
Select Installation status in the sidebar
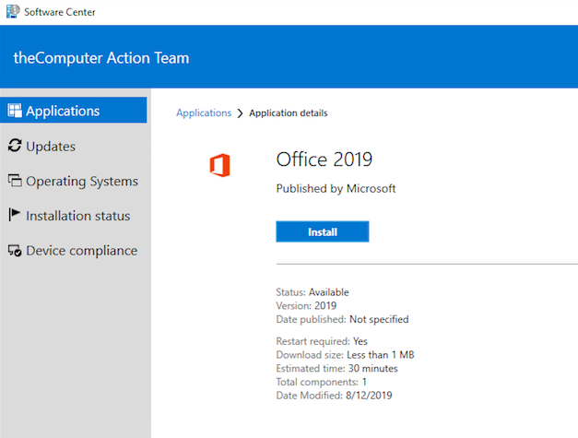[77, 216]
